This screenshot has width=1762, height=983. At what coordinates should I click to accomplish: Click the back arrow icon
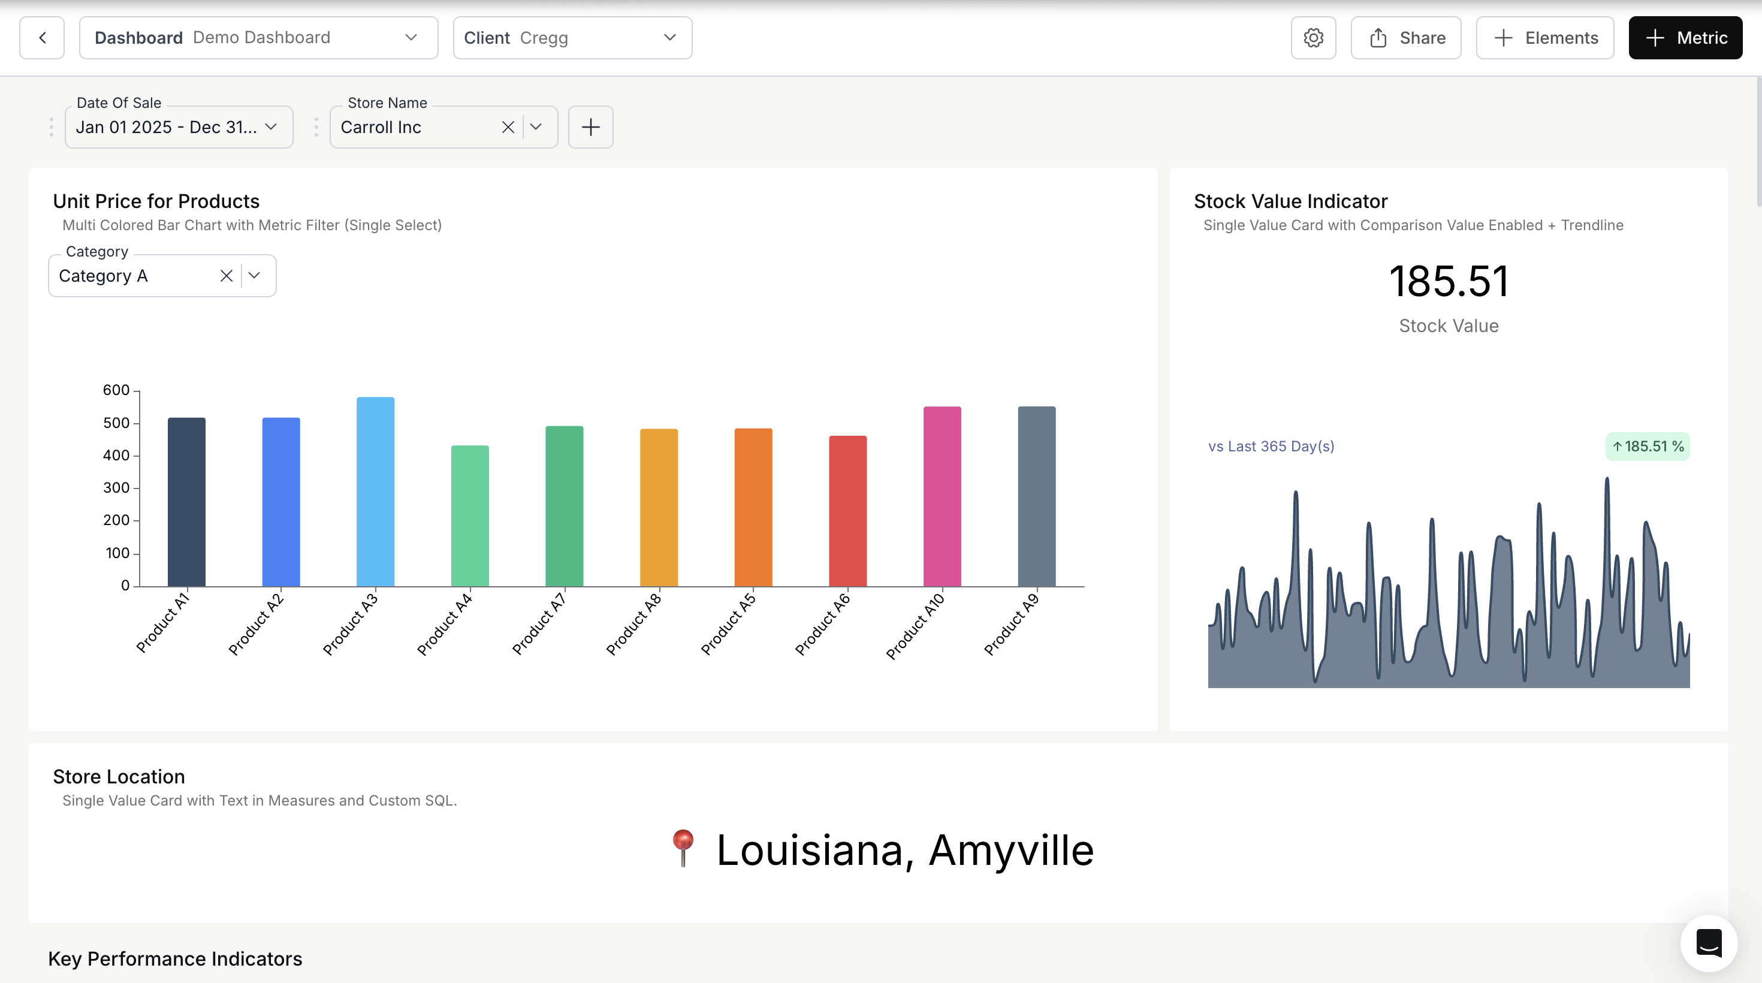42,38
